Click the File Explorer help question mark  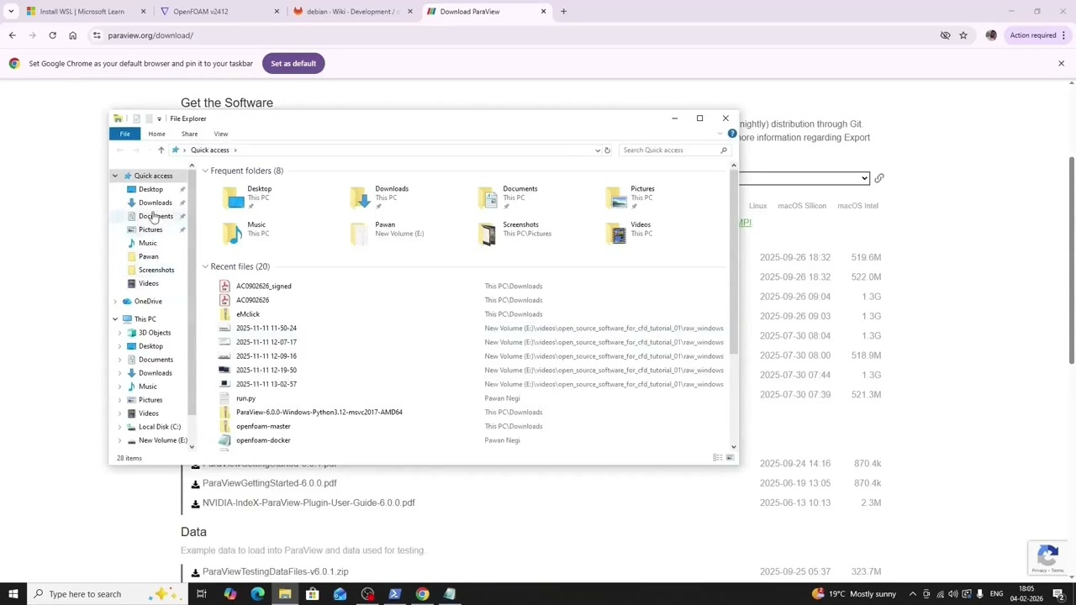(x=732, y=134)
